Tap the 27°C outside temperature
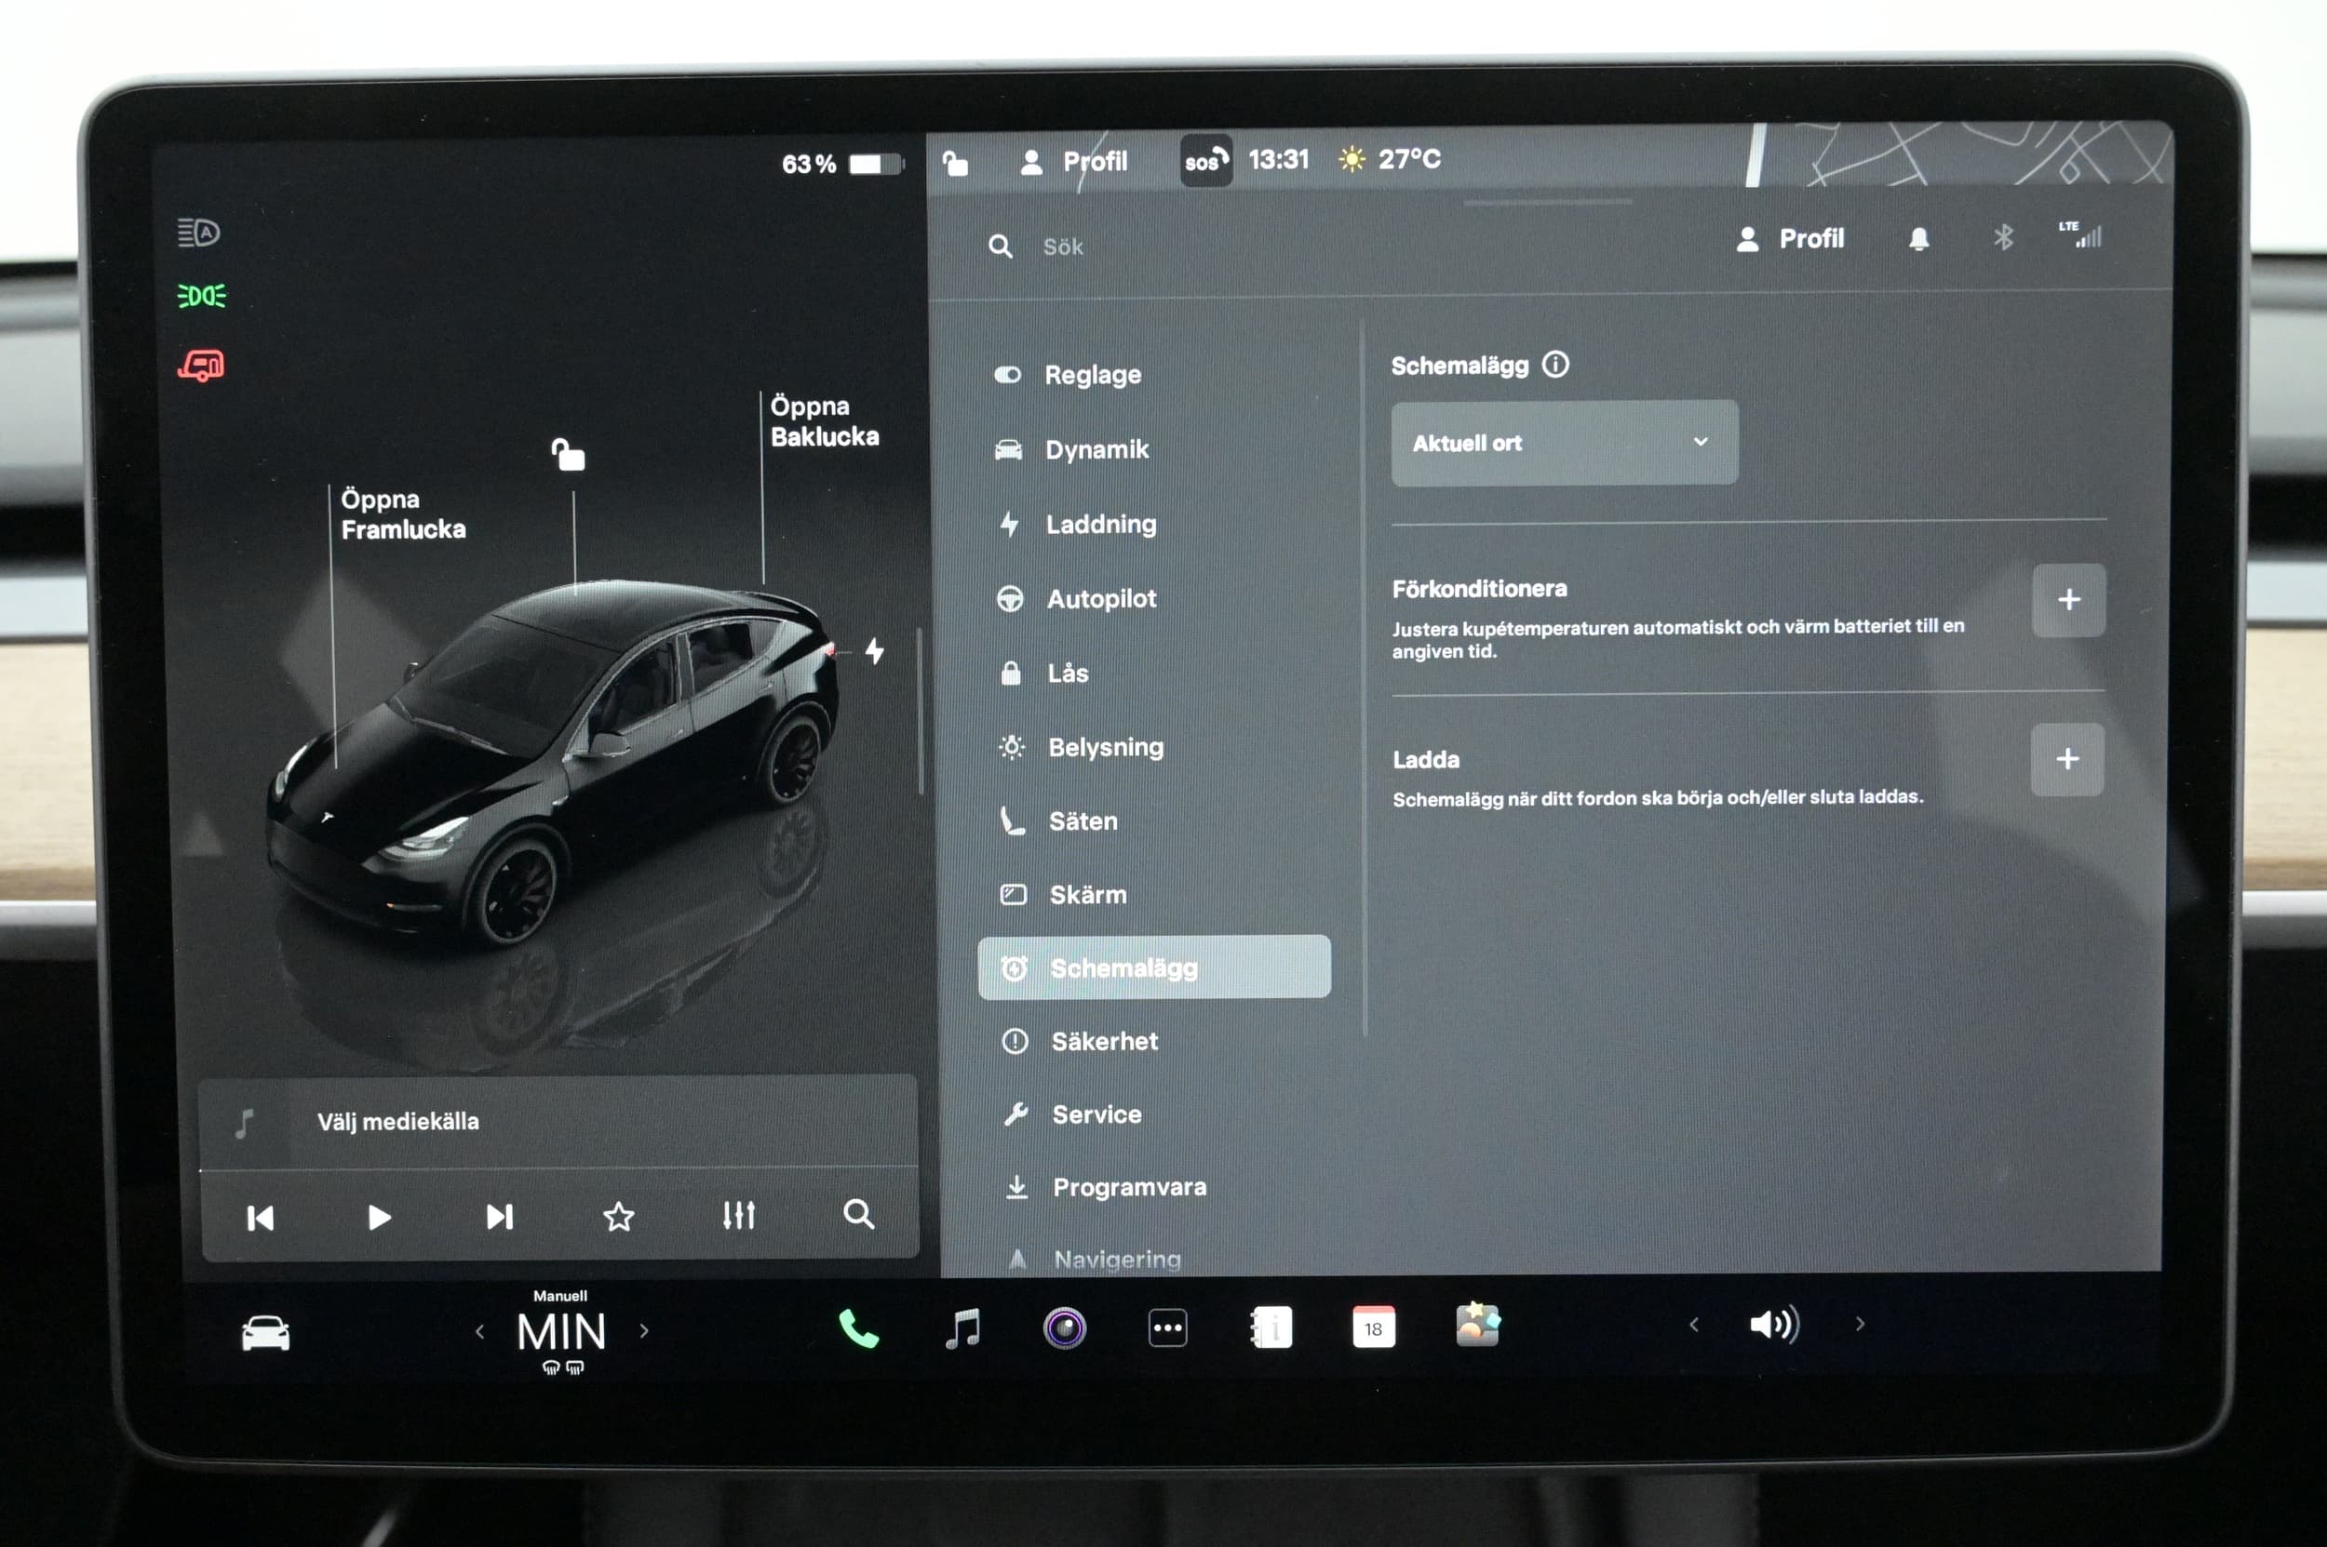2327x1547 pixels. 1409,159
